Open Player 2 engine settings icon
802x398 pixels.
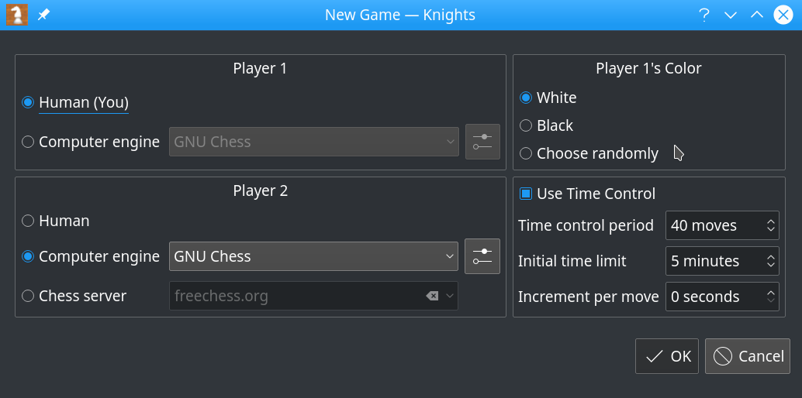pos(482,256)
